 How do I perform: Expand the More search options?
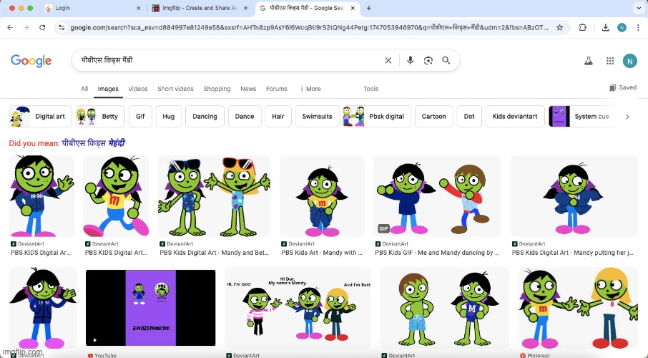pos(310,89)
